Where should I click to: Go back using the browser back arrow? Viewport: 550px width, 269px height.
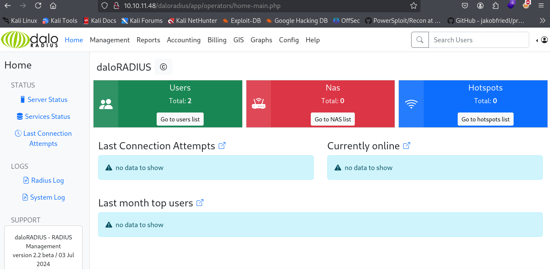[8, 6]
